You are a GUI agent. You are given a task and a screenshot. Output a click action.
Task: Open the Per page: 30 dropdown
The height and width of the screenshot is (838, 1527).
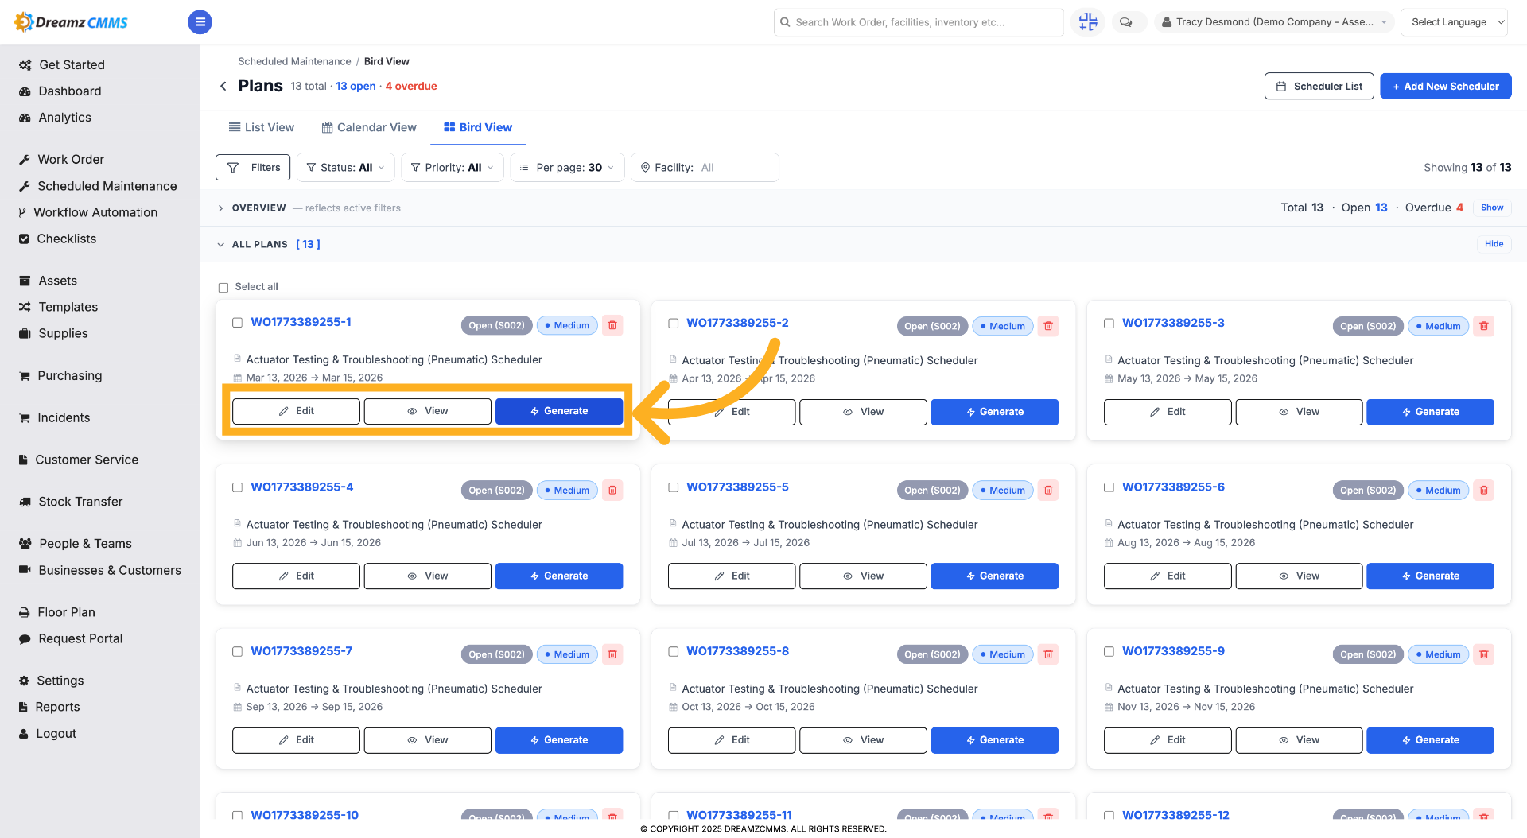point(567,168)
